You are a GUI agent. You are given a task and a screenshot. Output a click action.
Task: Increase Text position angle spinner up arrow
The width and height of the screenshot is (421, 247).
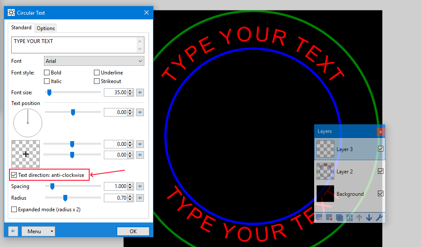click(131, 111)
